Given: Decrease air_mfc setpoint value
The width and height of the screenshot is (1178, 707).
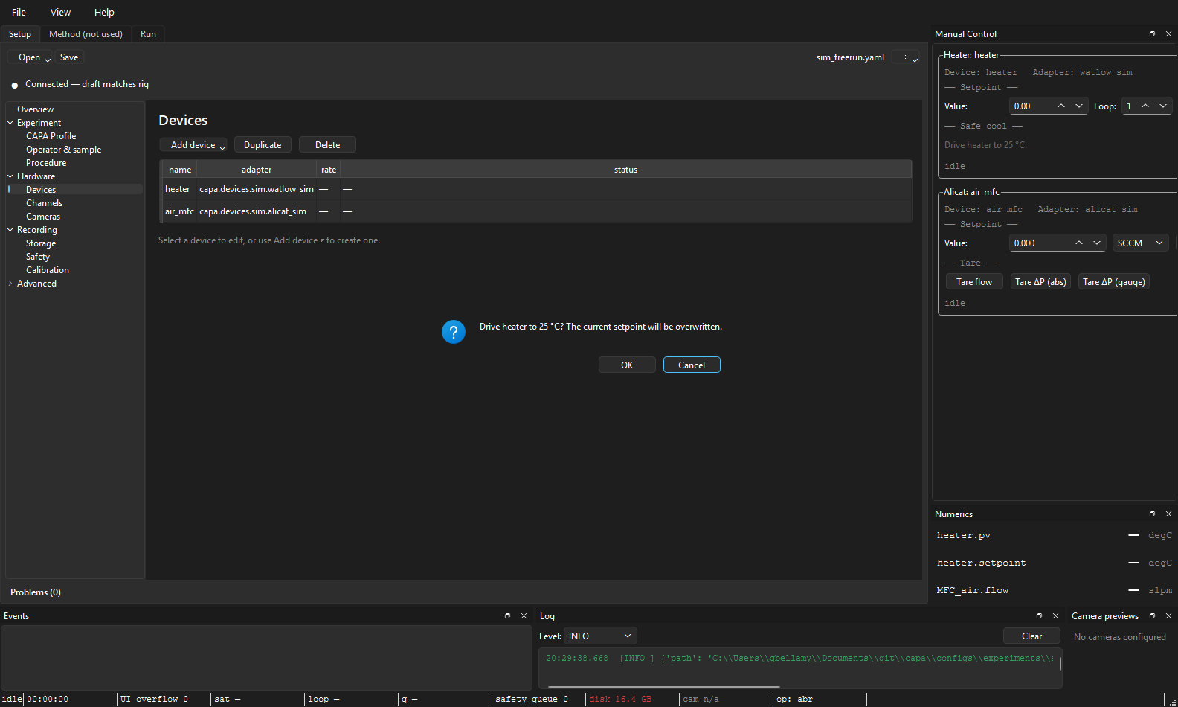Looking at the screenshot, I should (1097, 243).
